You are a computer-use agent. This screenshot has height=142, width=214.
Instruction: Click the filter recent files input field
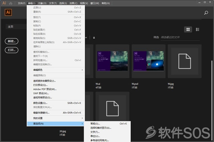pos(180,37)
